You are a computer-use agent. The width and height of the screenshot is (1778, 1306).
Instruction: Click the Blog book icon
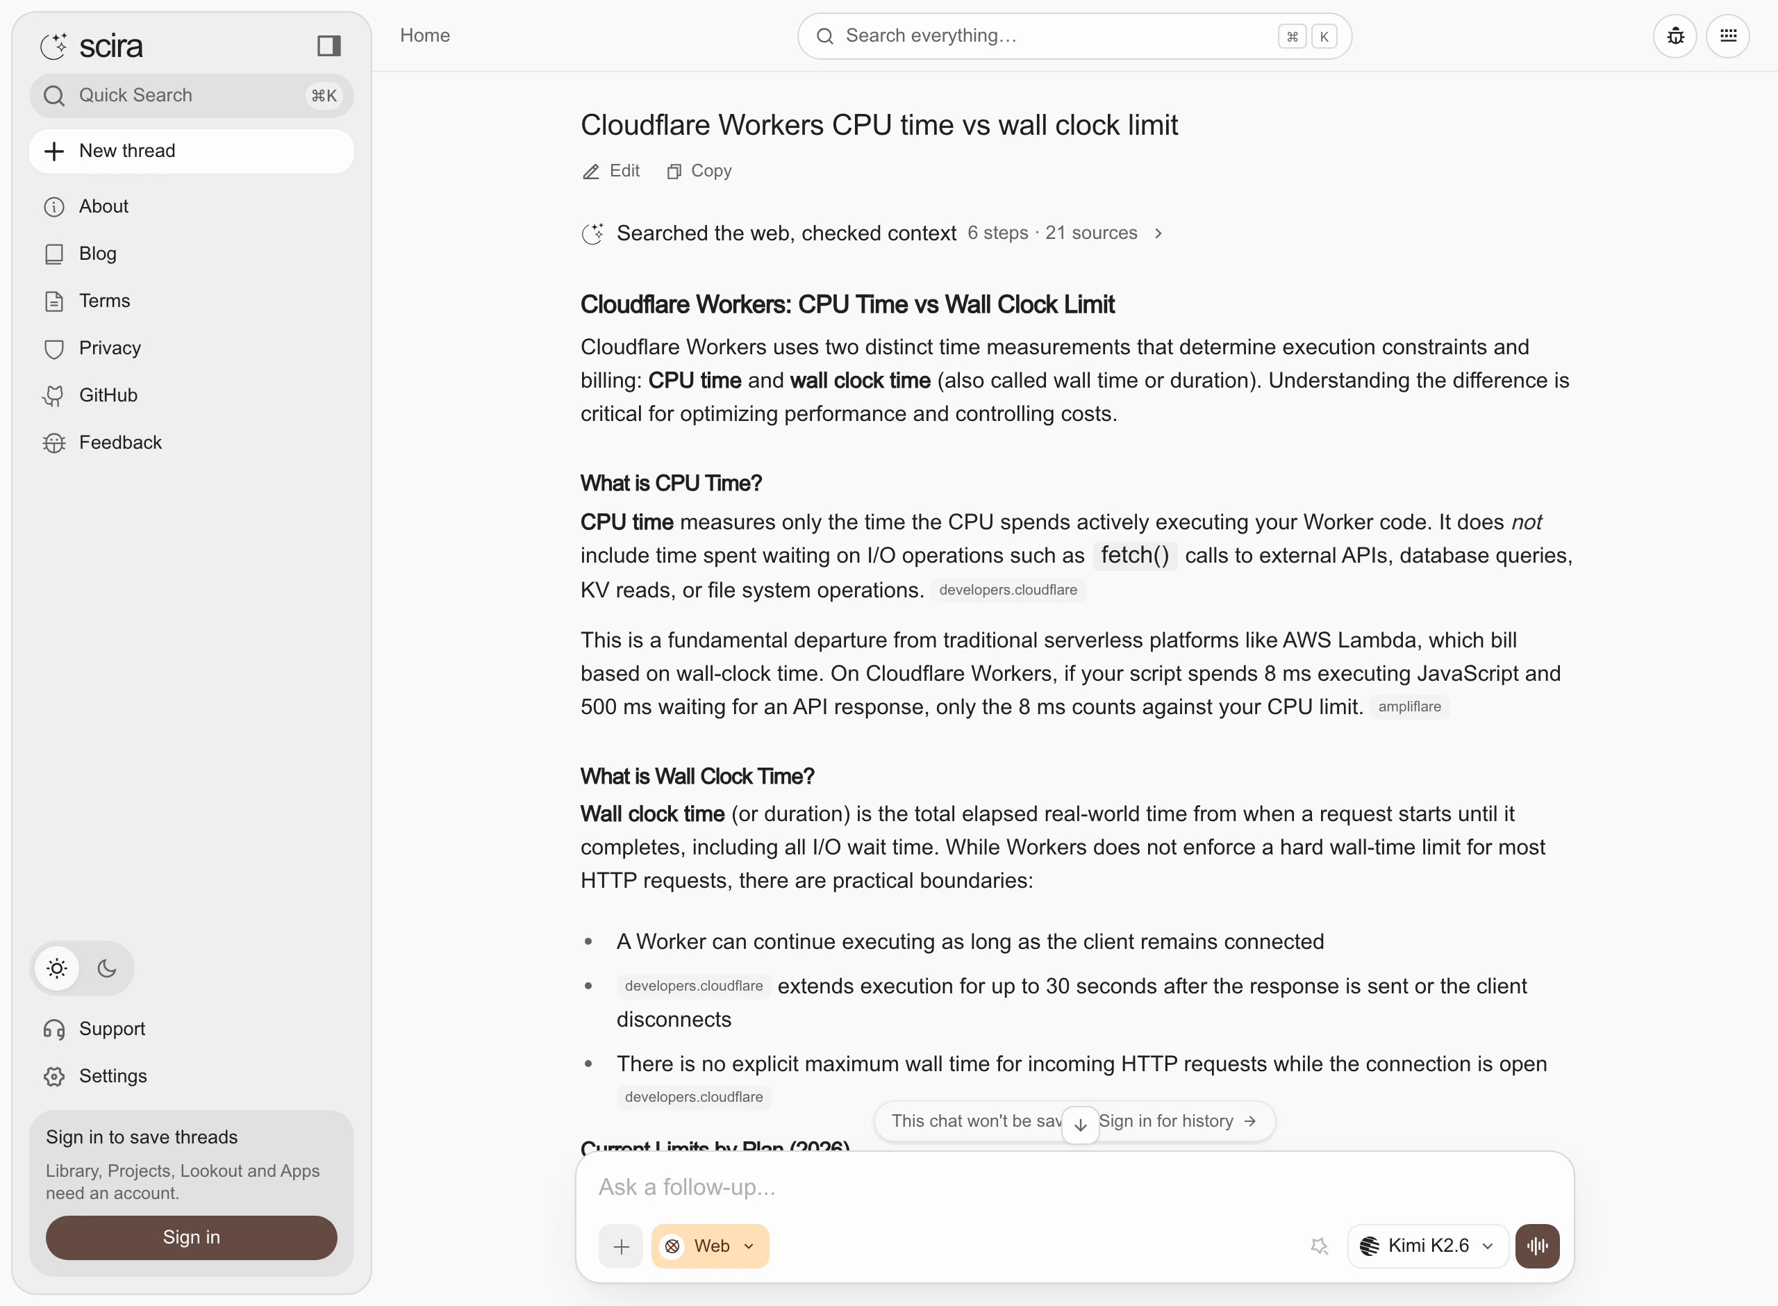coord(53,254)
